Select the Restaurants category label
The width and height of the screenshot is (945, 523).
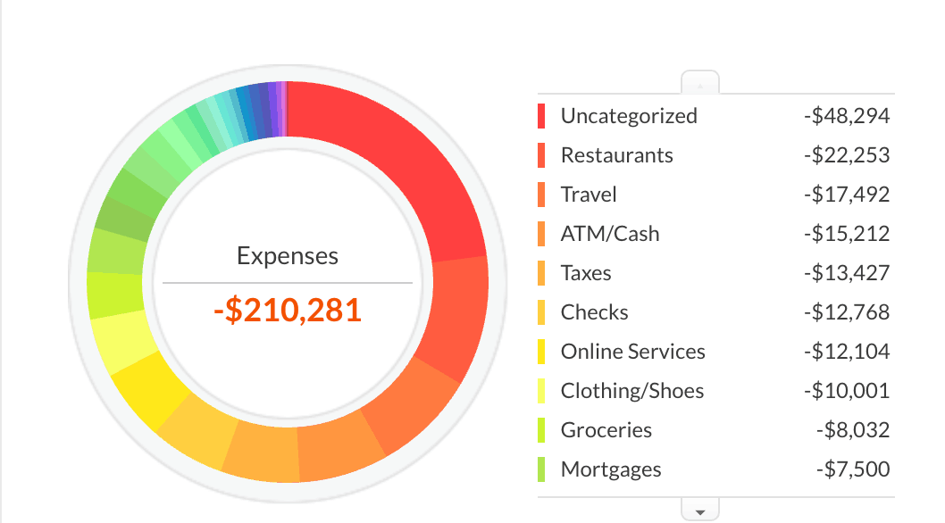tap(616, 155)
